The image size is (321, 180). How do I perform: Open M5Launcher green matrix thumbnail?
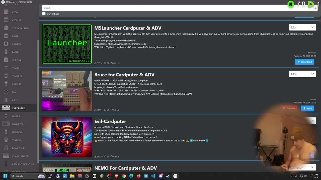[67, 44]
